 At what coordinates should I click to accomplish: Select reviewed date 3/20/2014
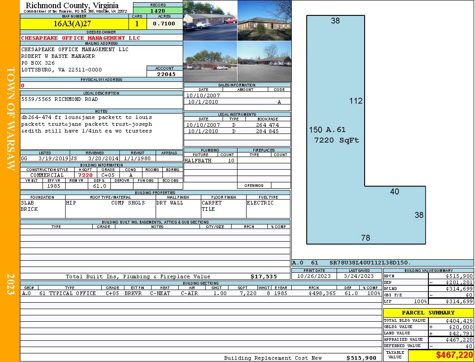coord(103,158)
